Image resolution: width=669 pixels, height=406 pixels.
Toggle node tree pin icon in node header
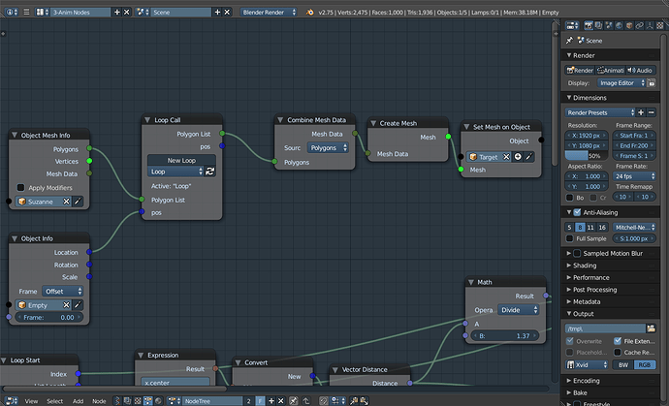coord(294,401)
